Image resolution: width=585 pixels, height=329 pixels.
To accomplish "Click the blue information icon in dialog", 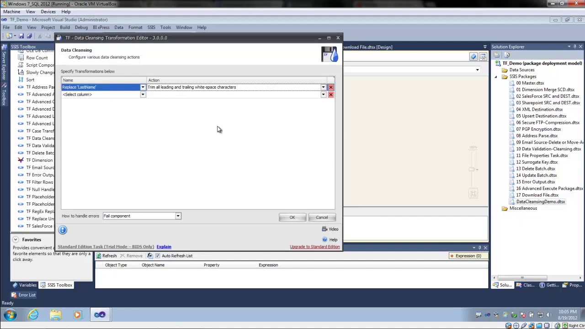I will point(63,230).
